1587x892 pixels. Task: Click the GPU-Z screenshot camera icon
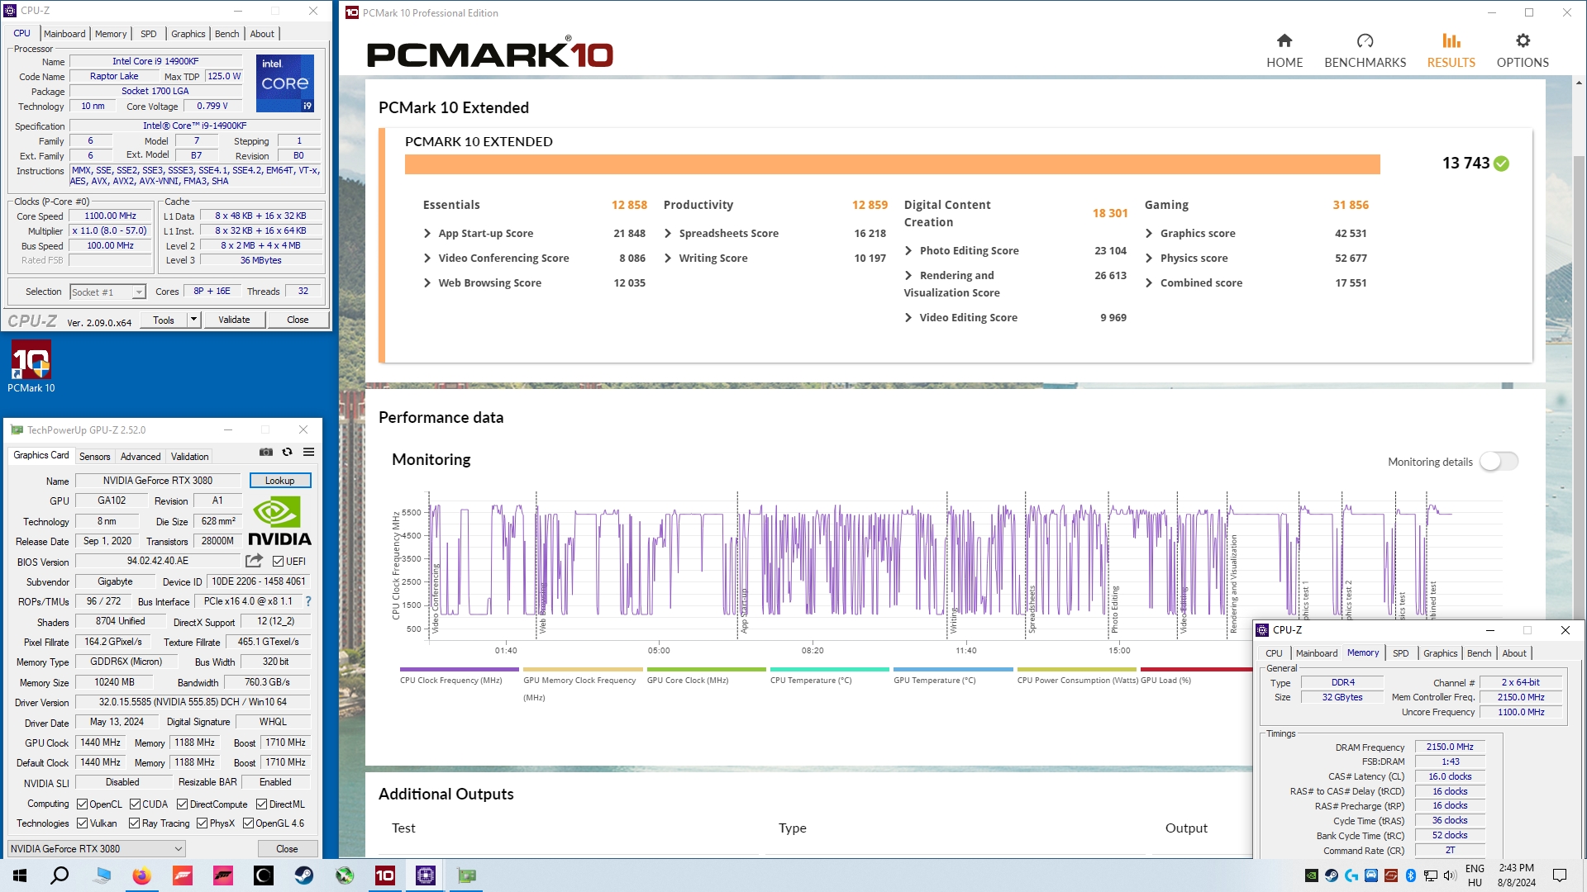pos(266,452)
